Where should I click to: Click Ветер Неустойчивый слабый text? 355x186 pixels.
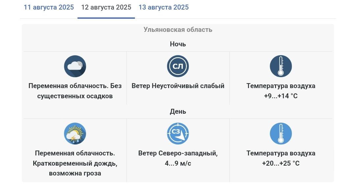[178, 86]
